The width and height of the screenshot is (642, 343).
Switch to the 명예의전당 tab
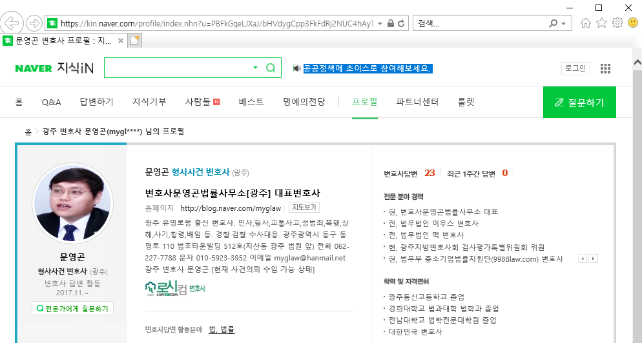(x=304, y=102)
